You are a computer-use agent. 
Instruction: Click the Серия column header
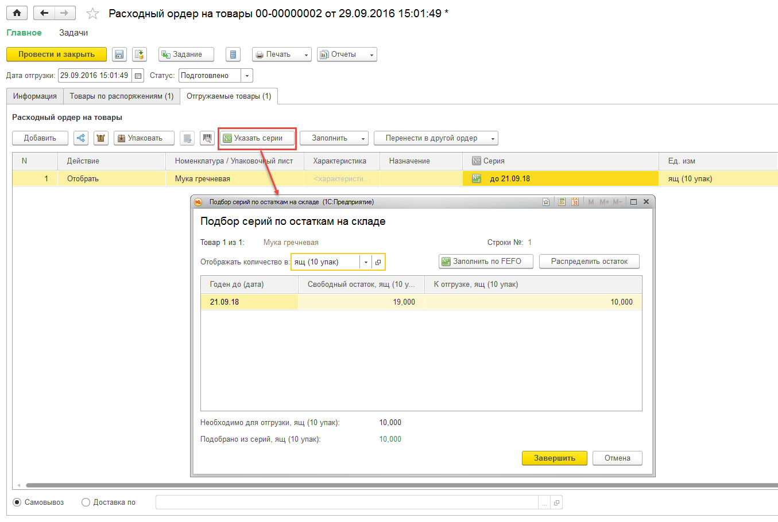pyautogui.click(x=561, y=161)
